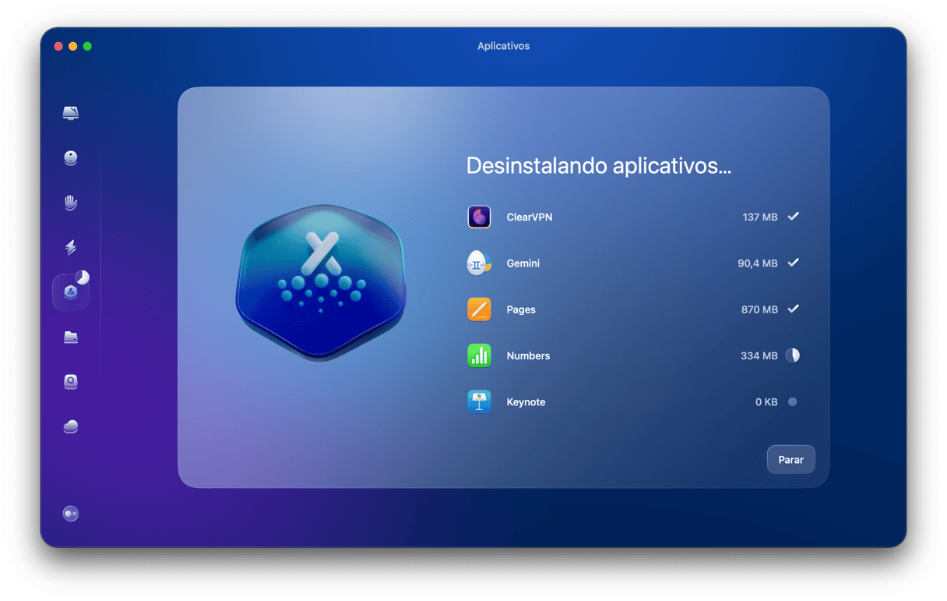Click the ClearVPN app icon
The height and width of the screenshot is (601, 947).
coord(479,217)
